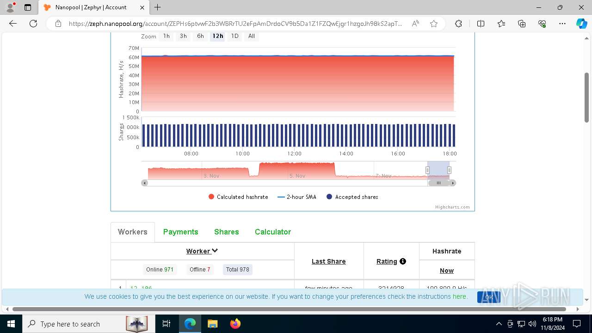Open a new browser tab

158,7
